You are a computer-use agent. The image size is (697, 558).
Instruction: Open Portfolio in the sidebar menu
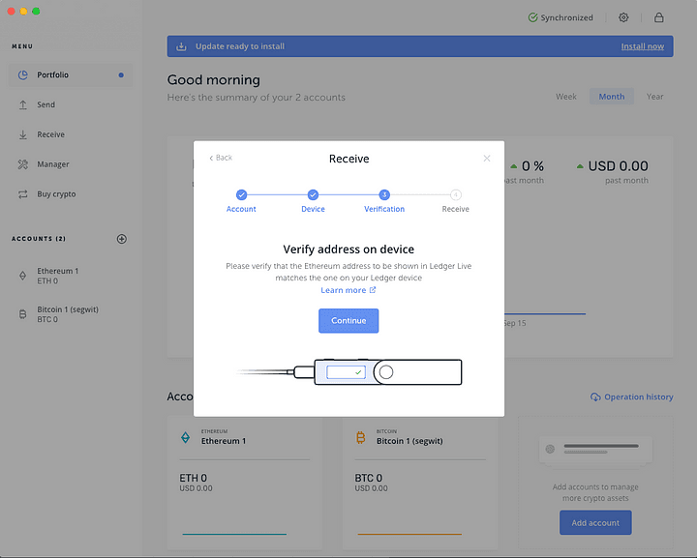71,74
